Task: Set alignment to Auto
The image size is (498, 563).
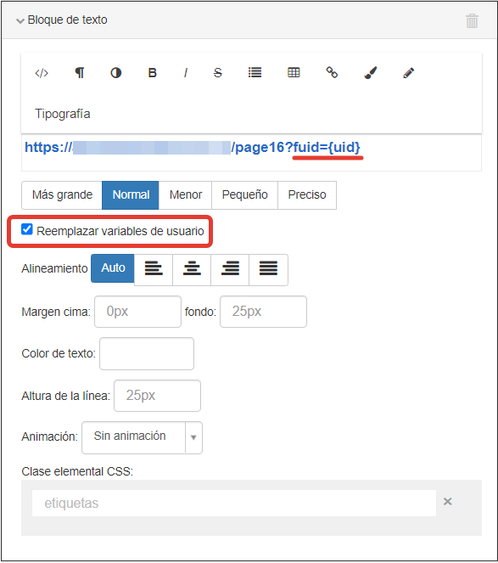Action: [x=113, y=268]
